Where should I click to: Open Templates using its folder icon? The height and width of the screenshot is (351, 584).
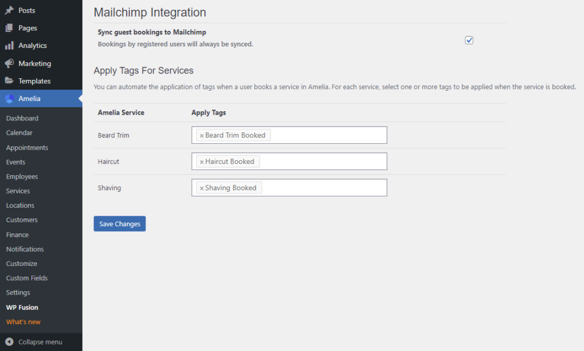point(8,80)
